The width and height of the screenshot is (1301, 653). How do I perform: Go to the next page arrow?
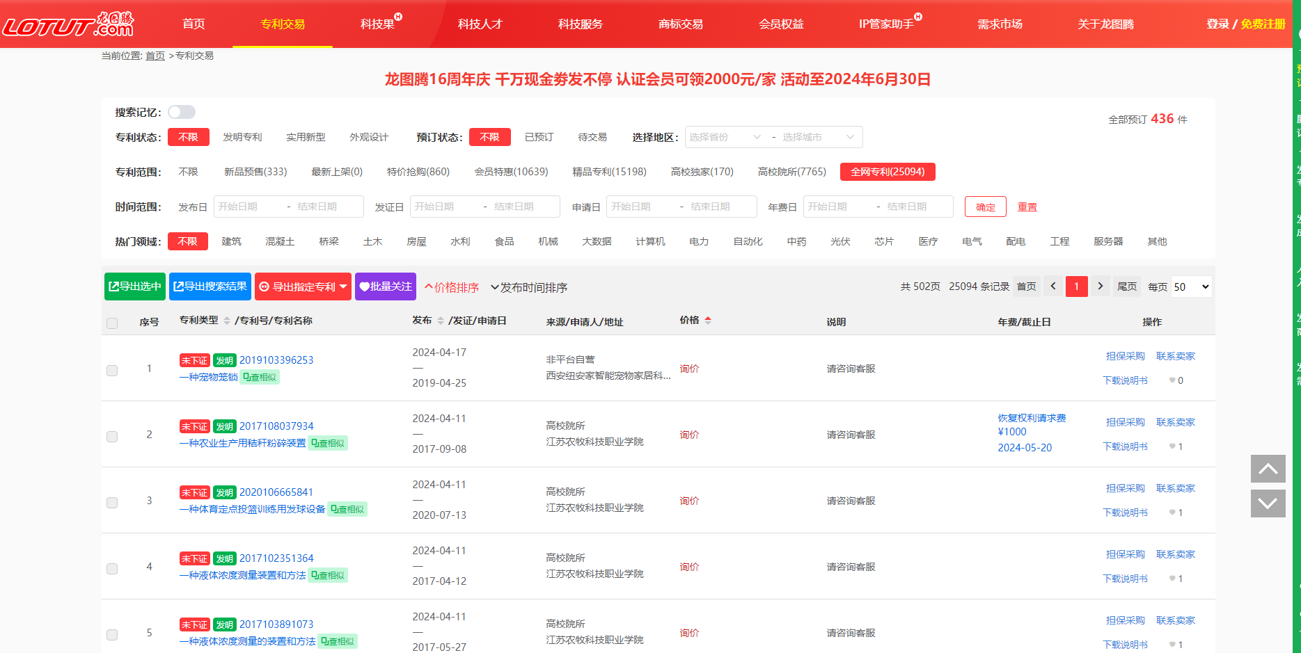point(1100,287)
